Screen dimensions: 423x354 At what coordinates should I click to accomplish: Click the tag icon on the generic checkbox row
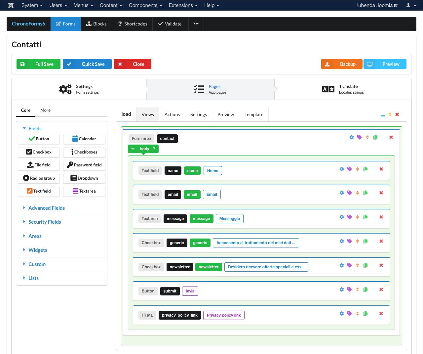(349, 241)
